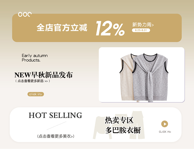Select the 8.25-8.31 date badge
The height and width of the screenshot is (159, 194).
141,30
